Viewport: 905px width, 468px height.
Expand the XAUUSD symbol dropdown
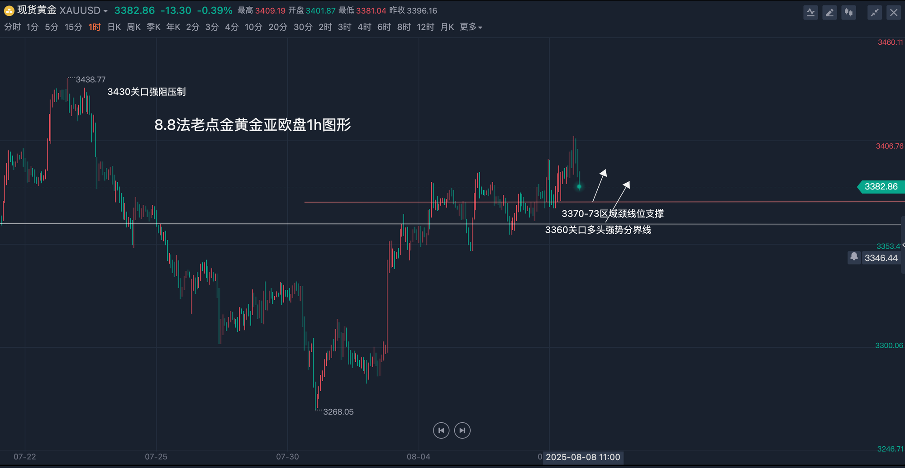[105, 11]
